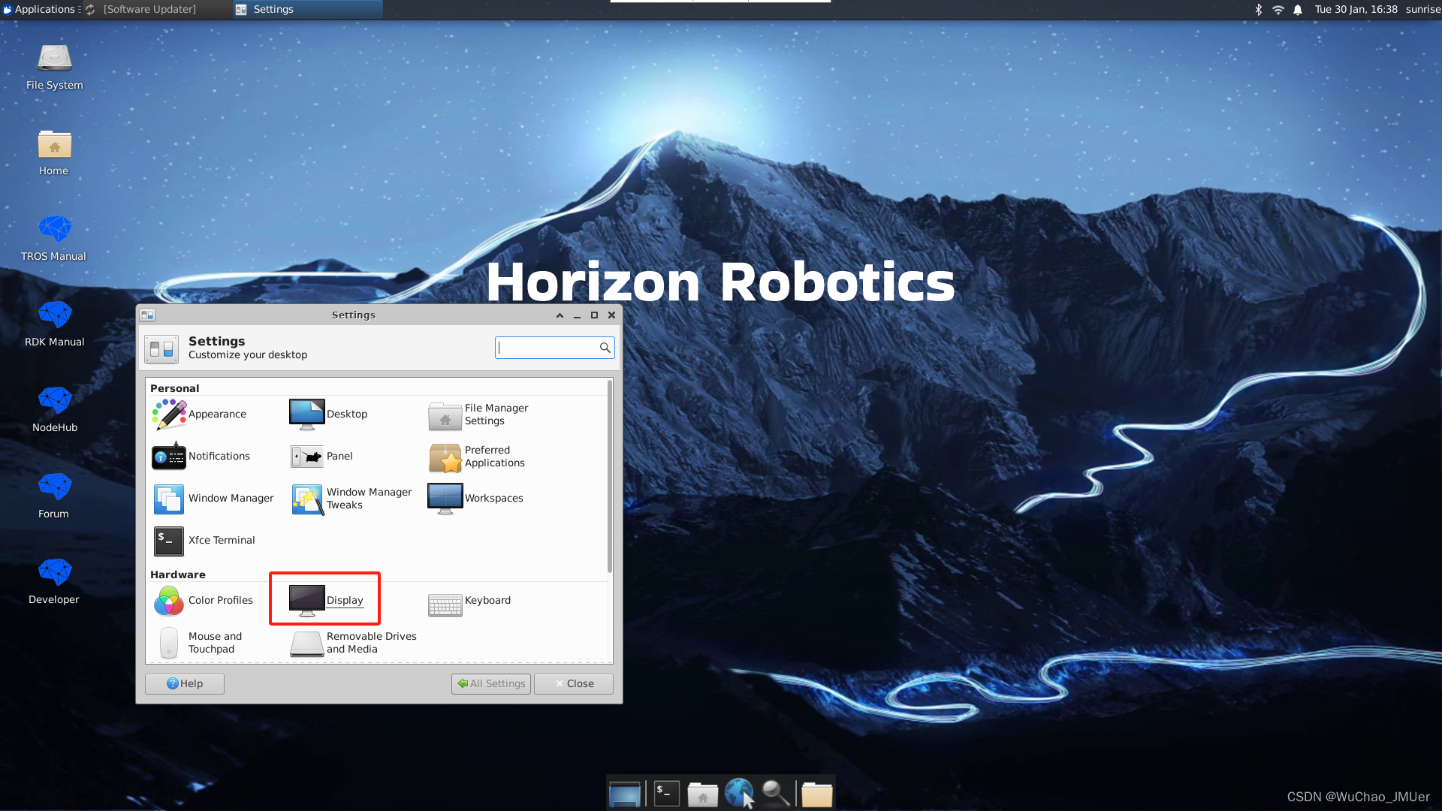Click the search magnifier in Settings field
Image resolution: width=1442 pixels, height=811 pixels.
[x=605, y=348]
